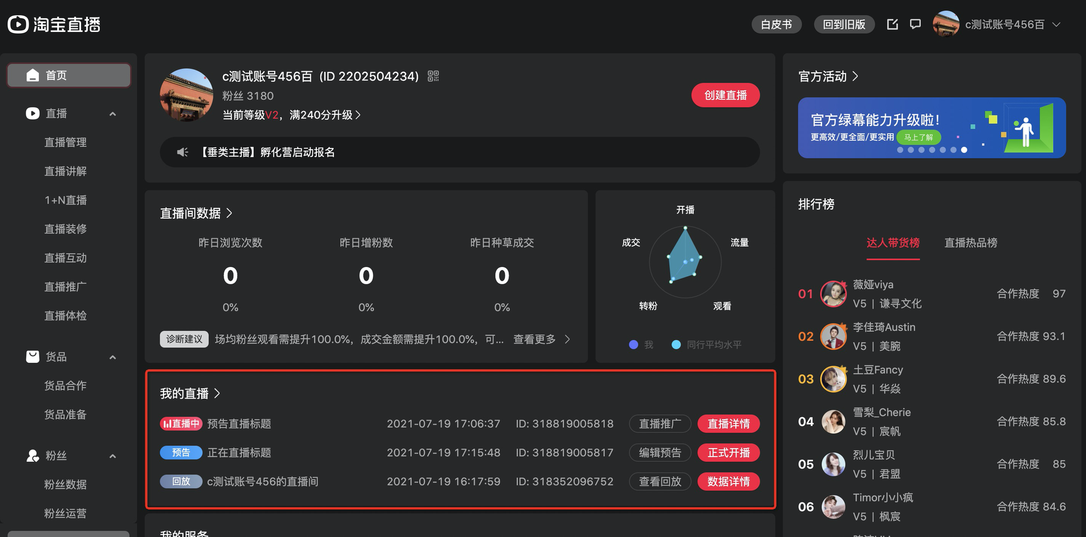The width and height of the screenshot is (1086, 537).
Task: Click 直播推广 button for 预告直播标题
Action: [x=660, y=424]
